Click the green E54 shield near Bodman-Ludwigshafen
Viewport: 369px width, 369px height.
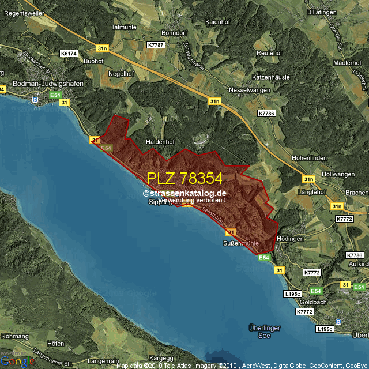coord(55,95)
